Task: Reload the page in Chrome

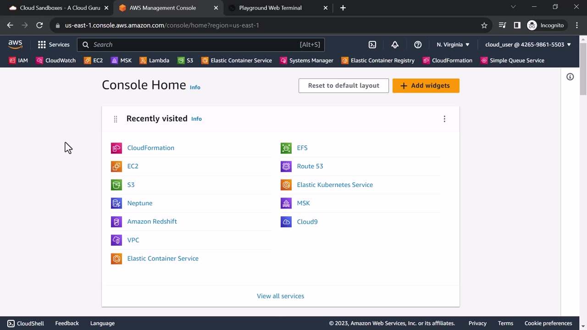Action: [x=39, y=25]
